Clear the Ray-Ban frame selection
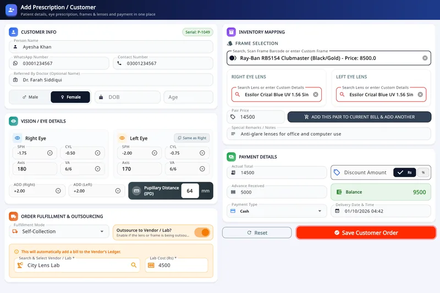The height and width of the screenshot is (293, 440). tap(425, 58)
